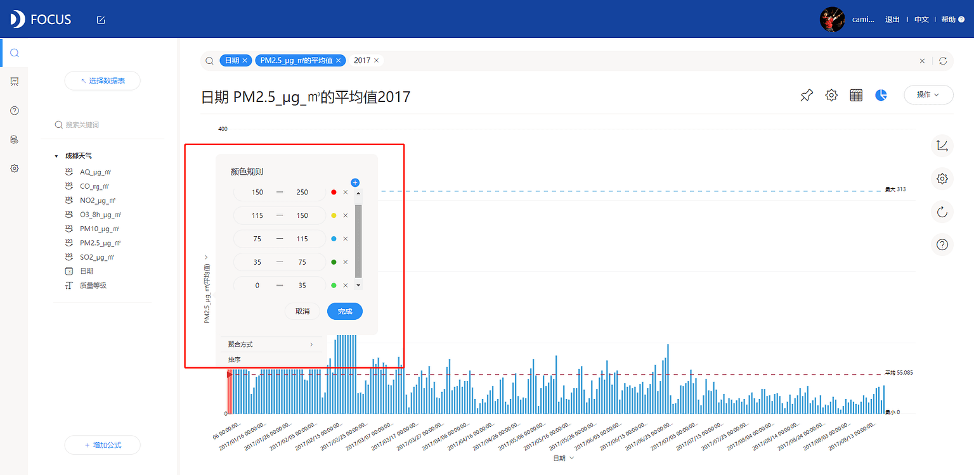Add a new color rule with plus icon
The height and width of the screenshot is (475, 974).
point(355,182)
